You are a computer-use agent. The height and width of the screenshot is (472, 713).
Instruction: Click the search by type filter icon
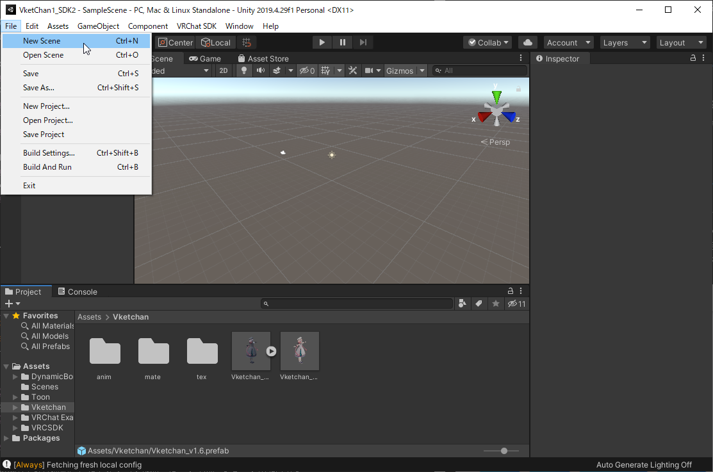pyautogui.click(x=463, y=304)
